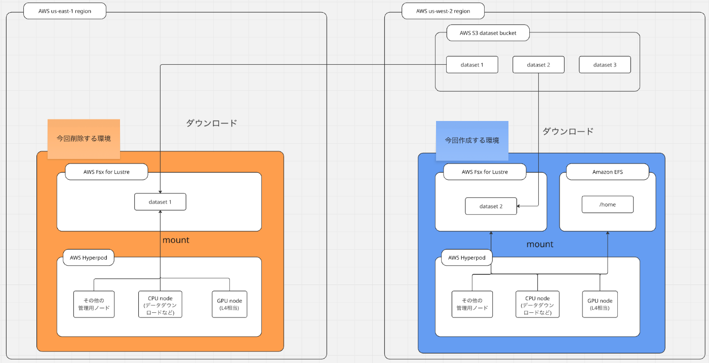Click the dataset 1 box in orange environment
The width and height of the screenshot is (709, 363).
160,202
